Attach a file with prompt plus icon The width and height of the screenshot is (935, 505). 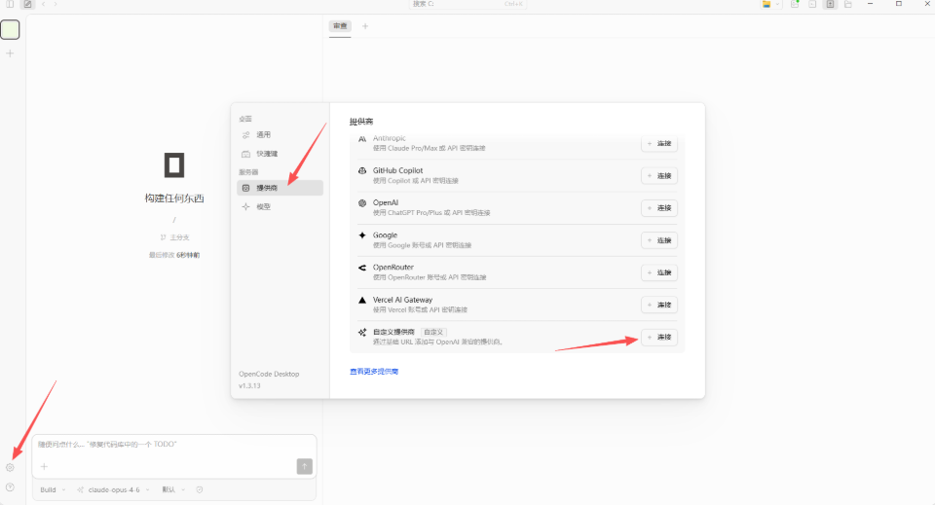[44, 466]
